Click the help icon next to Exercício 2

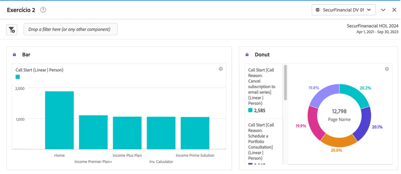pyautogui.click(x=43, y=10)
